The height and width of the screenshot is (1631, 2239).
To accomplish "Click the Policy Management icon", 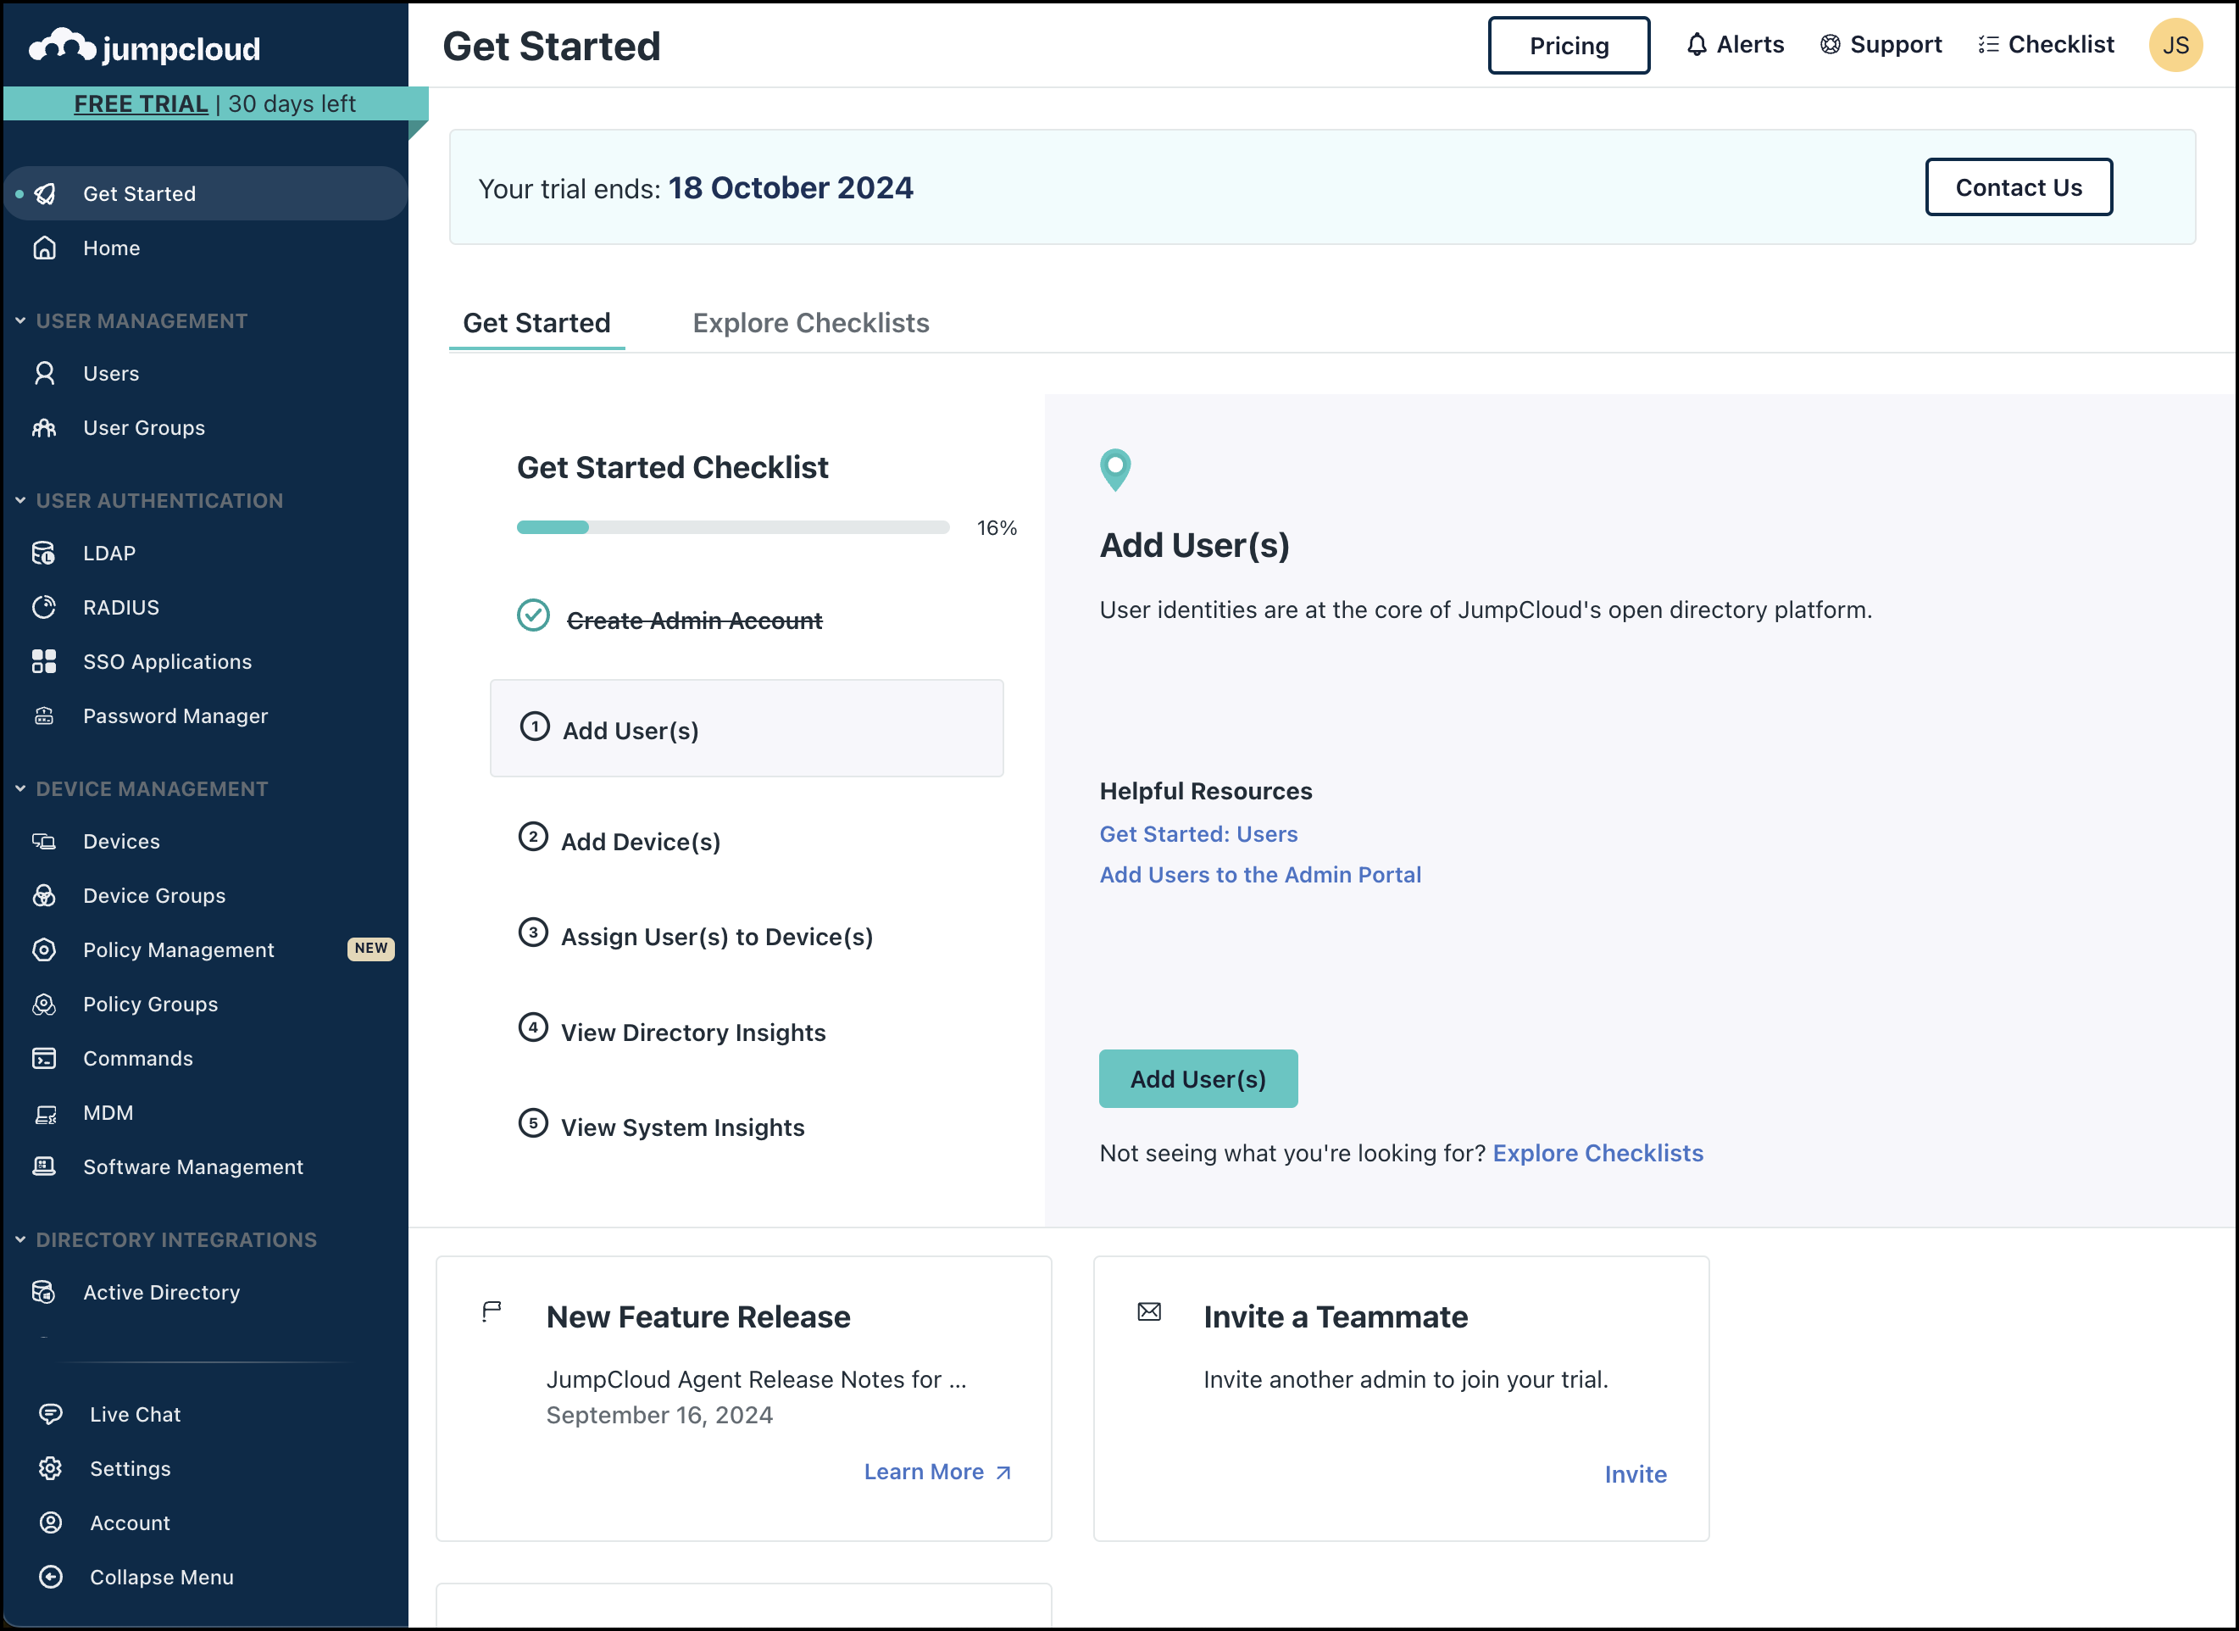I will tap(44, 949).
